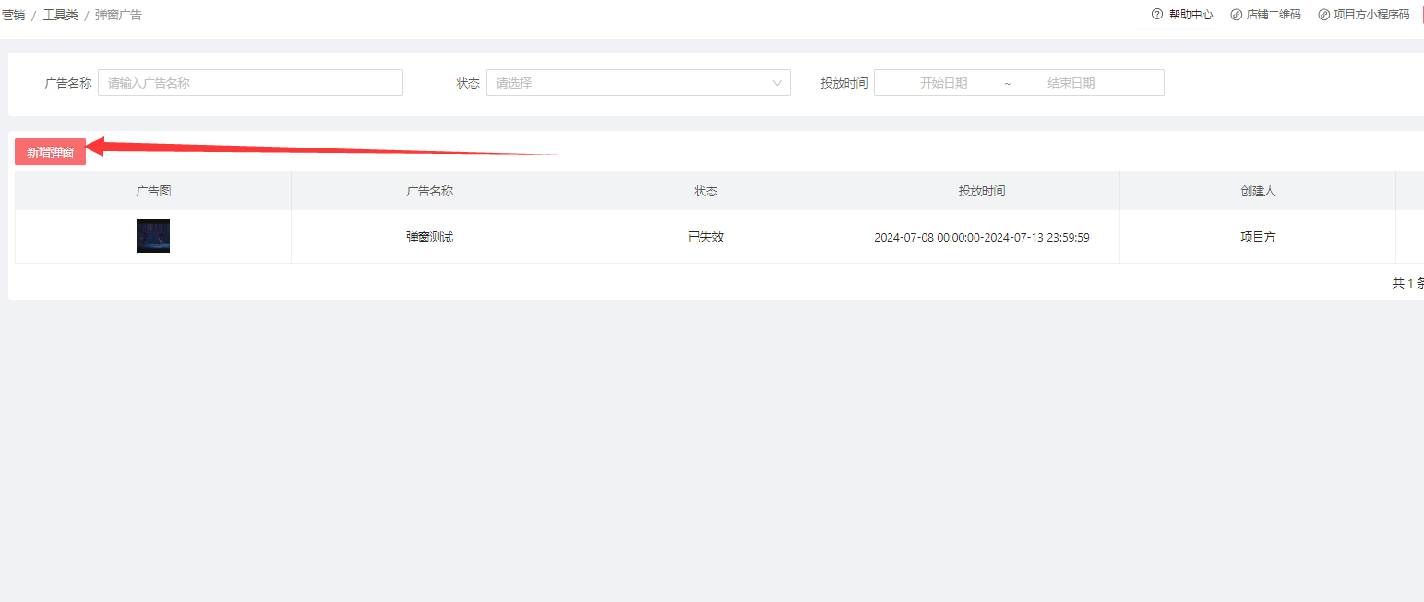Click the 项目方小程序码 link icon

pyautogui.click(x=1323, y=15)
